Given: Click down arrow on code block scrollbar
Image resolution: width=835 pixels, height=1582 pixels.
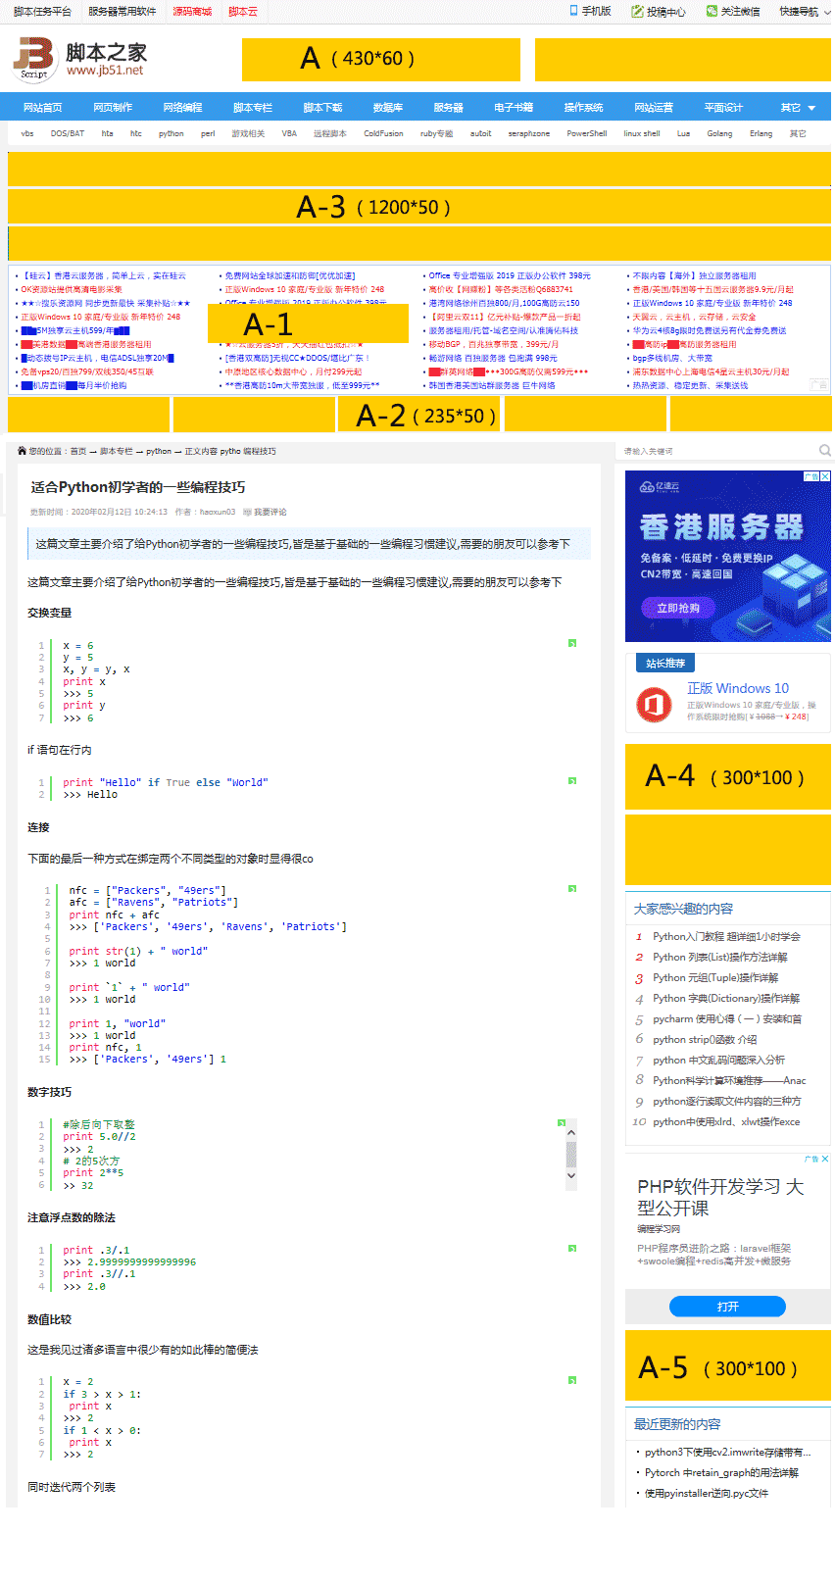Looking at the screenshot, I should [571, 1175].
